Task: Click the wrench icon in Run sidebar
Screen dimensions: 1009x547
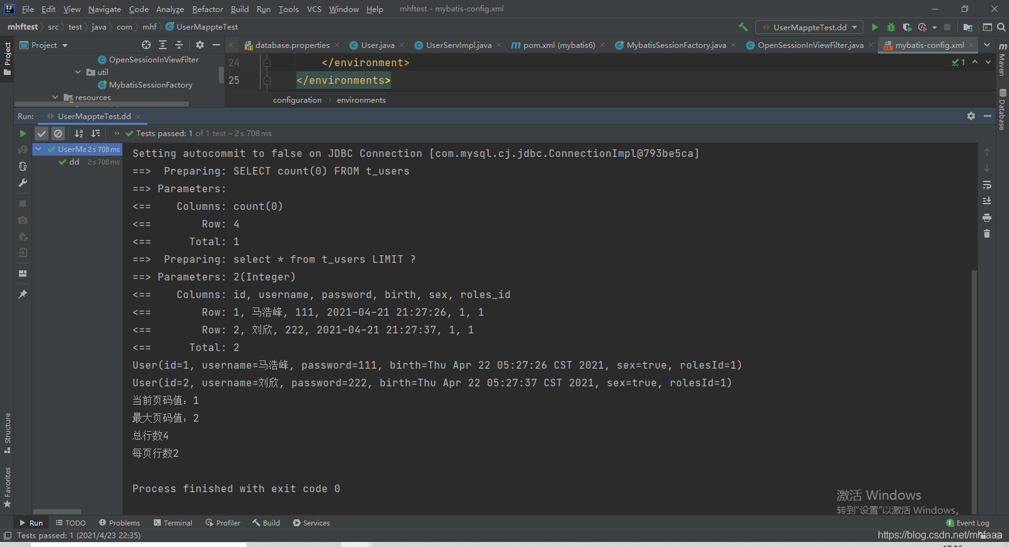Action: pos(23,183)
